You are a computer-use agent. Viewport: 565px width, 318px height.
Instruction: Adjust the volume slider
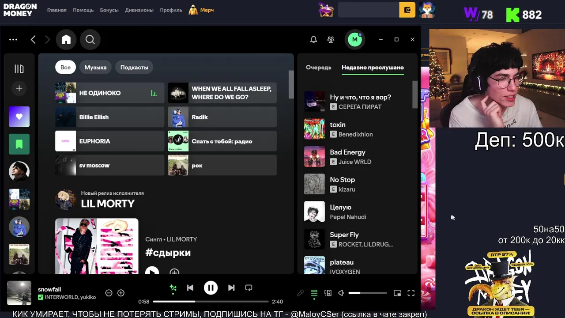367,293
